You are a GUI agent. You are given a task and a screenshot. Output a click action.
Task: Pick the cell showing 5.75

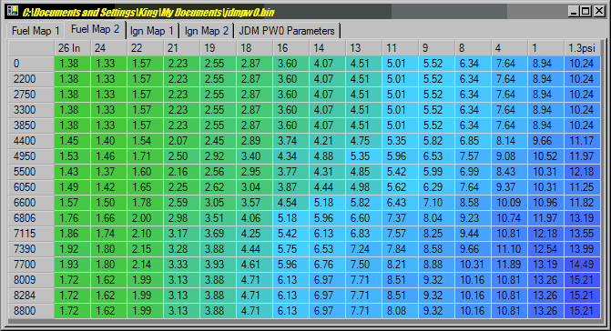click(x=291, y=249)
